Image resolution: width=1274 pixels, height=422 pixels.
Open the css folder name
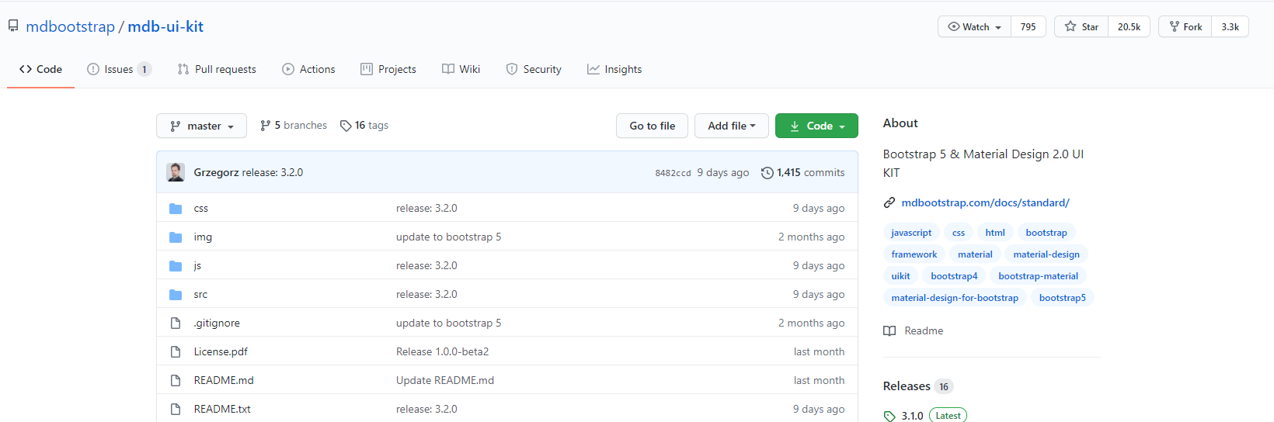201,209
